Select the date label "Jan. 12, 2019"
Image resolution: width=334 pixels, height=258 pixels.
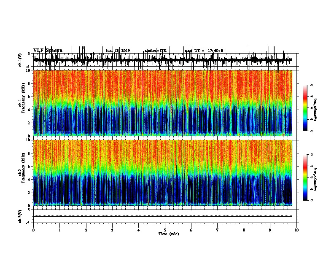click(x=118, y=51)
